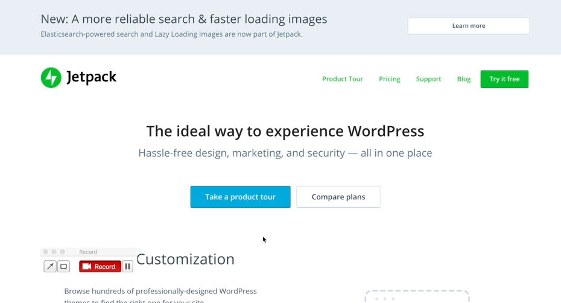The height and width of the screenshot is (303, 561).
Task: Click 'Browse hundreds of professionally-designed WordPress' text
Action: click(x=160, y=291)
